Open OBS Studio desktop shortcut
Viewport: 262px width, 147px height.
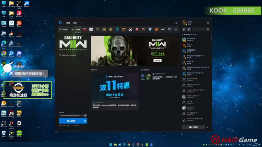4,124
